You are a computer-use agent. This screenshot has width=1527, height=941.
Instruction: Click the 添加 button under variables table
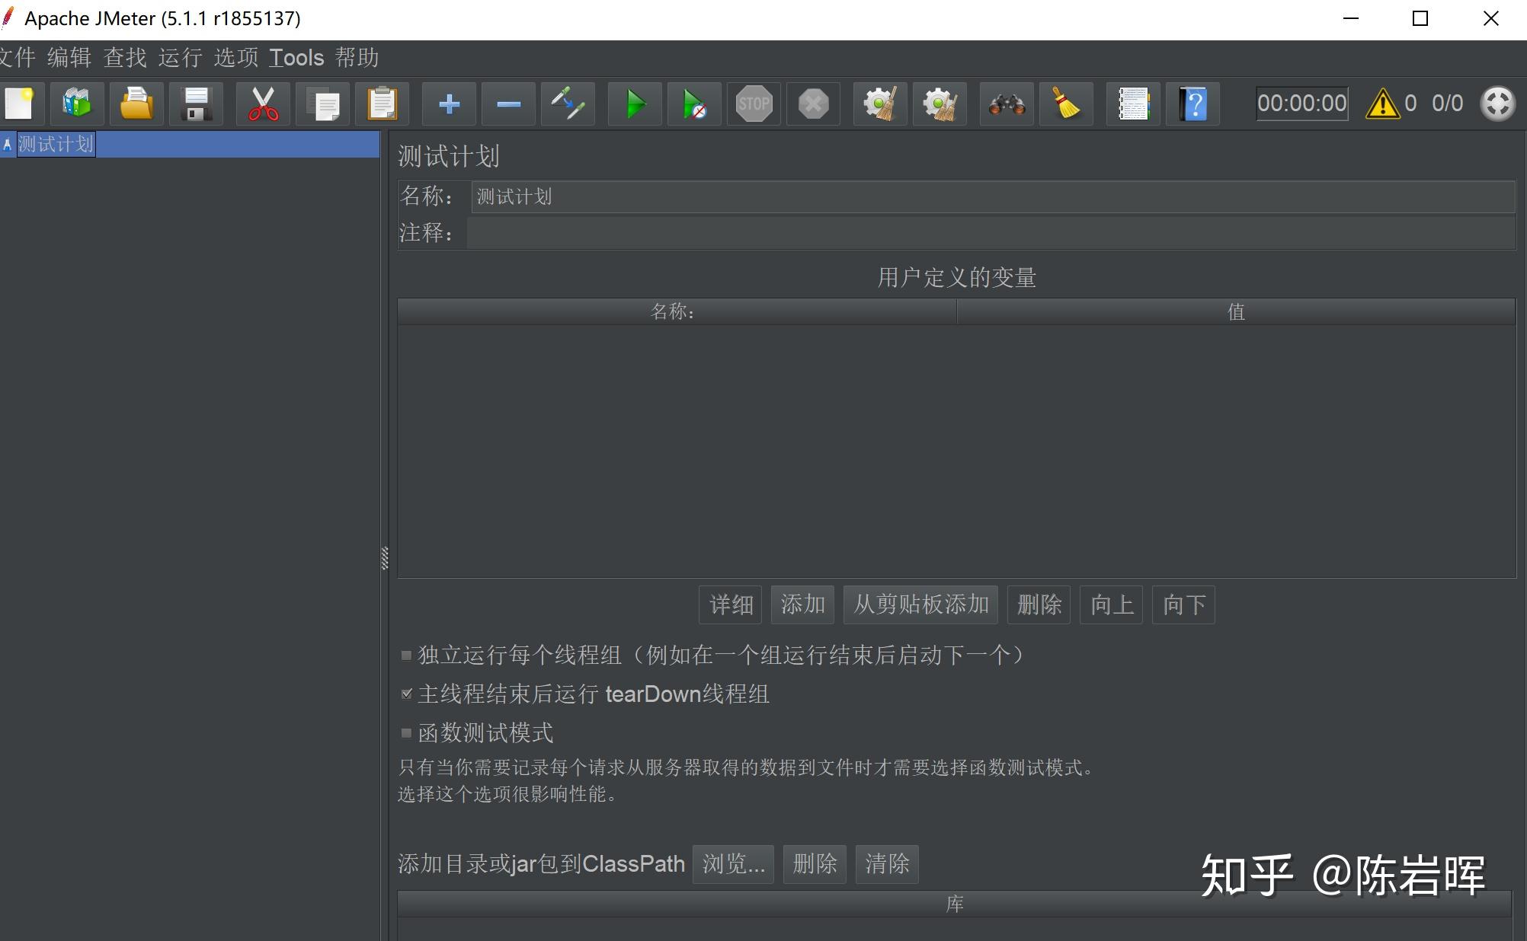click(x=802, y=604)
